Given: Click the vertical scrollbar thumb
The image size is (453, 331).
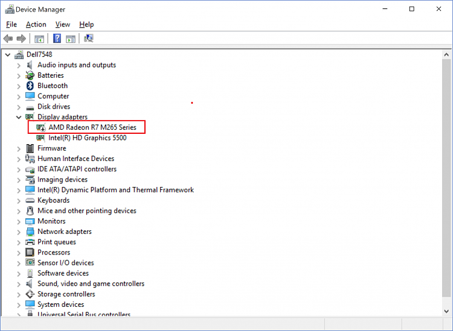Looking at the screenshot, I should pos(446,178).
